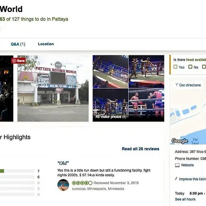
Task: Click Today 6:00 pm hours text
Action: [x=190, y=193]
